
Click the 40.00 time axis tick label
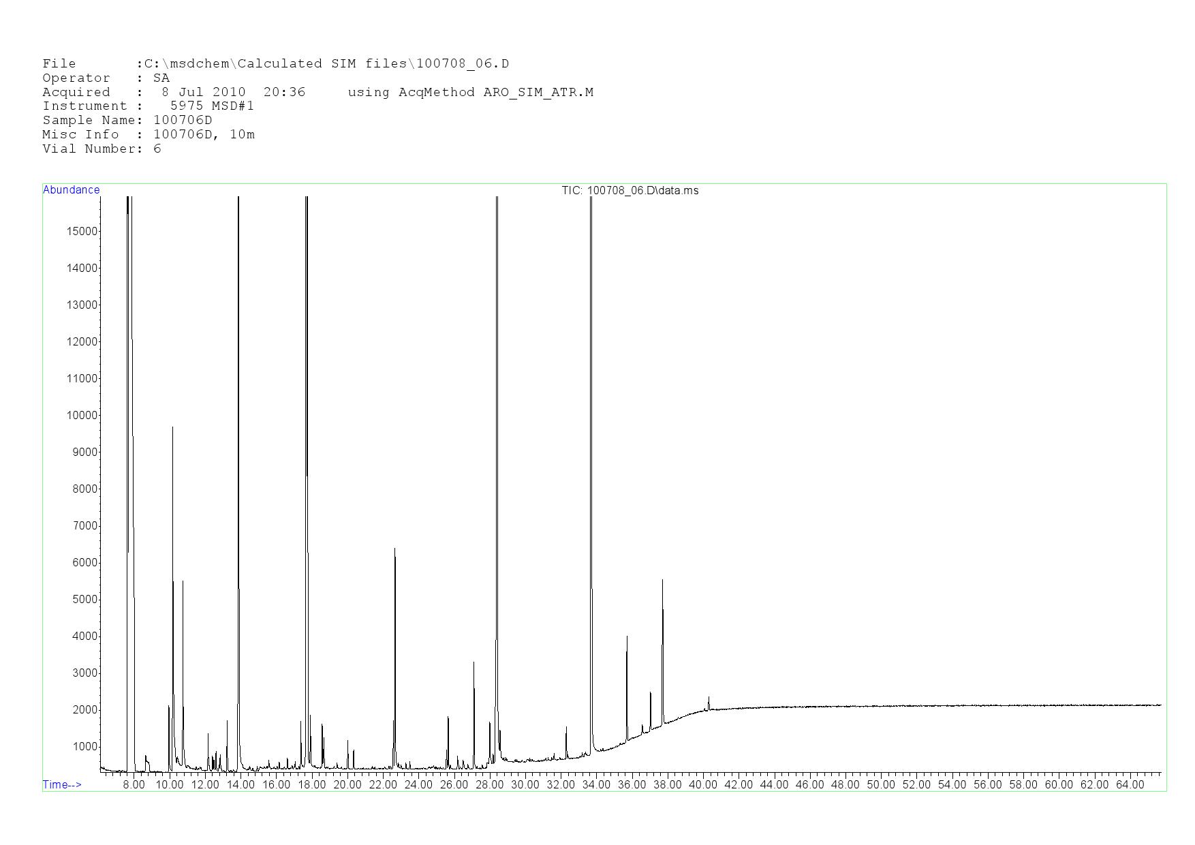[x=702, y=784]
